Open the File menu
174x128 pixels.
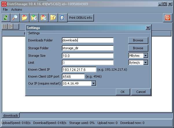[5, 10]
